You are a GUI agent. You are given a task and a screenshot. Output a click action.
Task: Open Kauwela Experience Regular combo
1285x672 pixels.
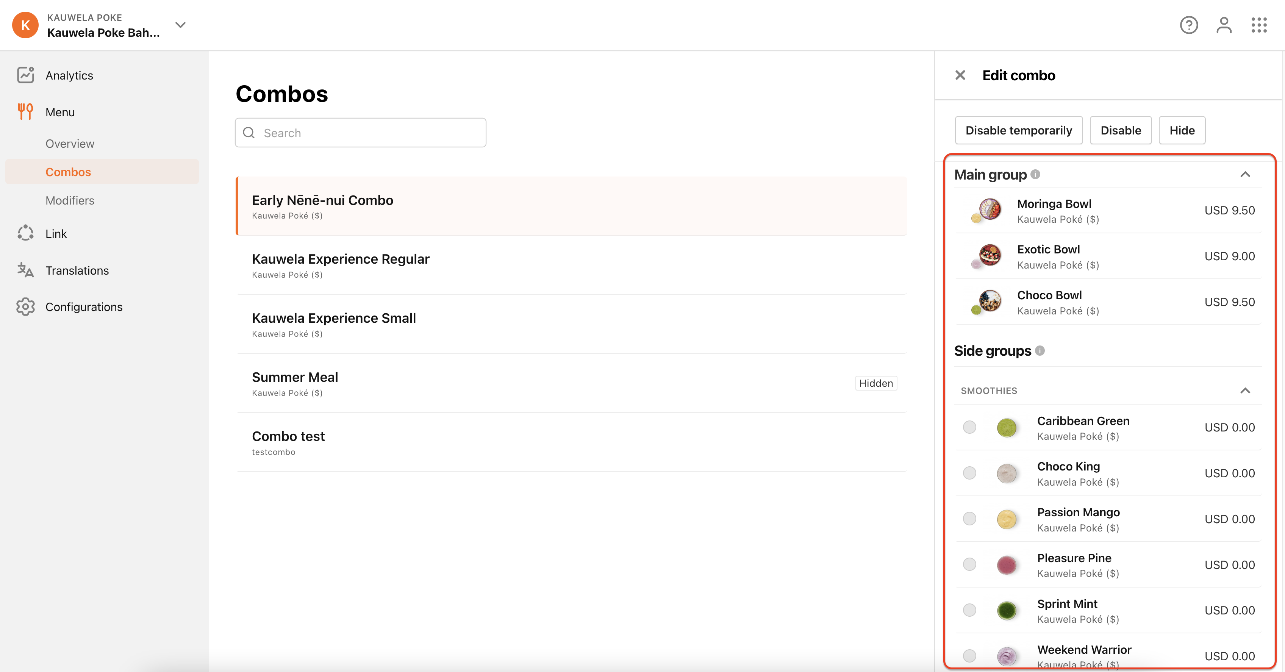(571, 265)
